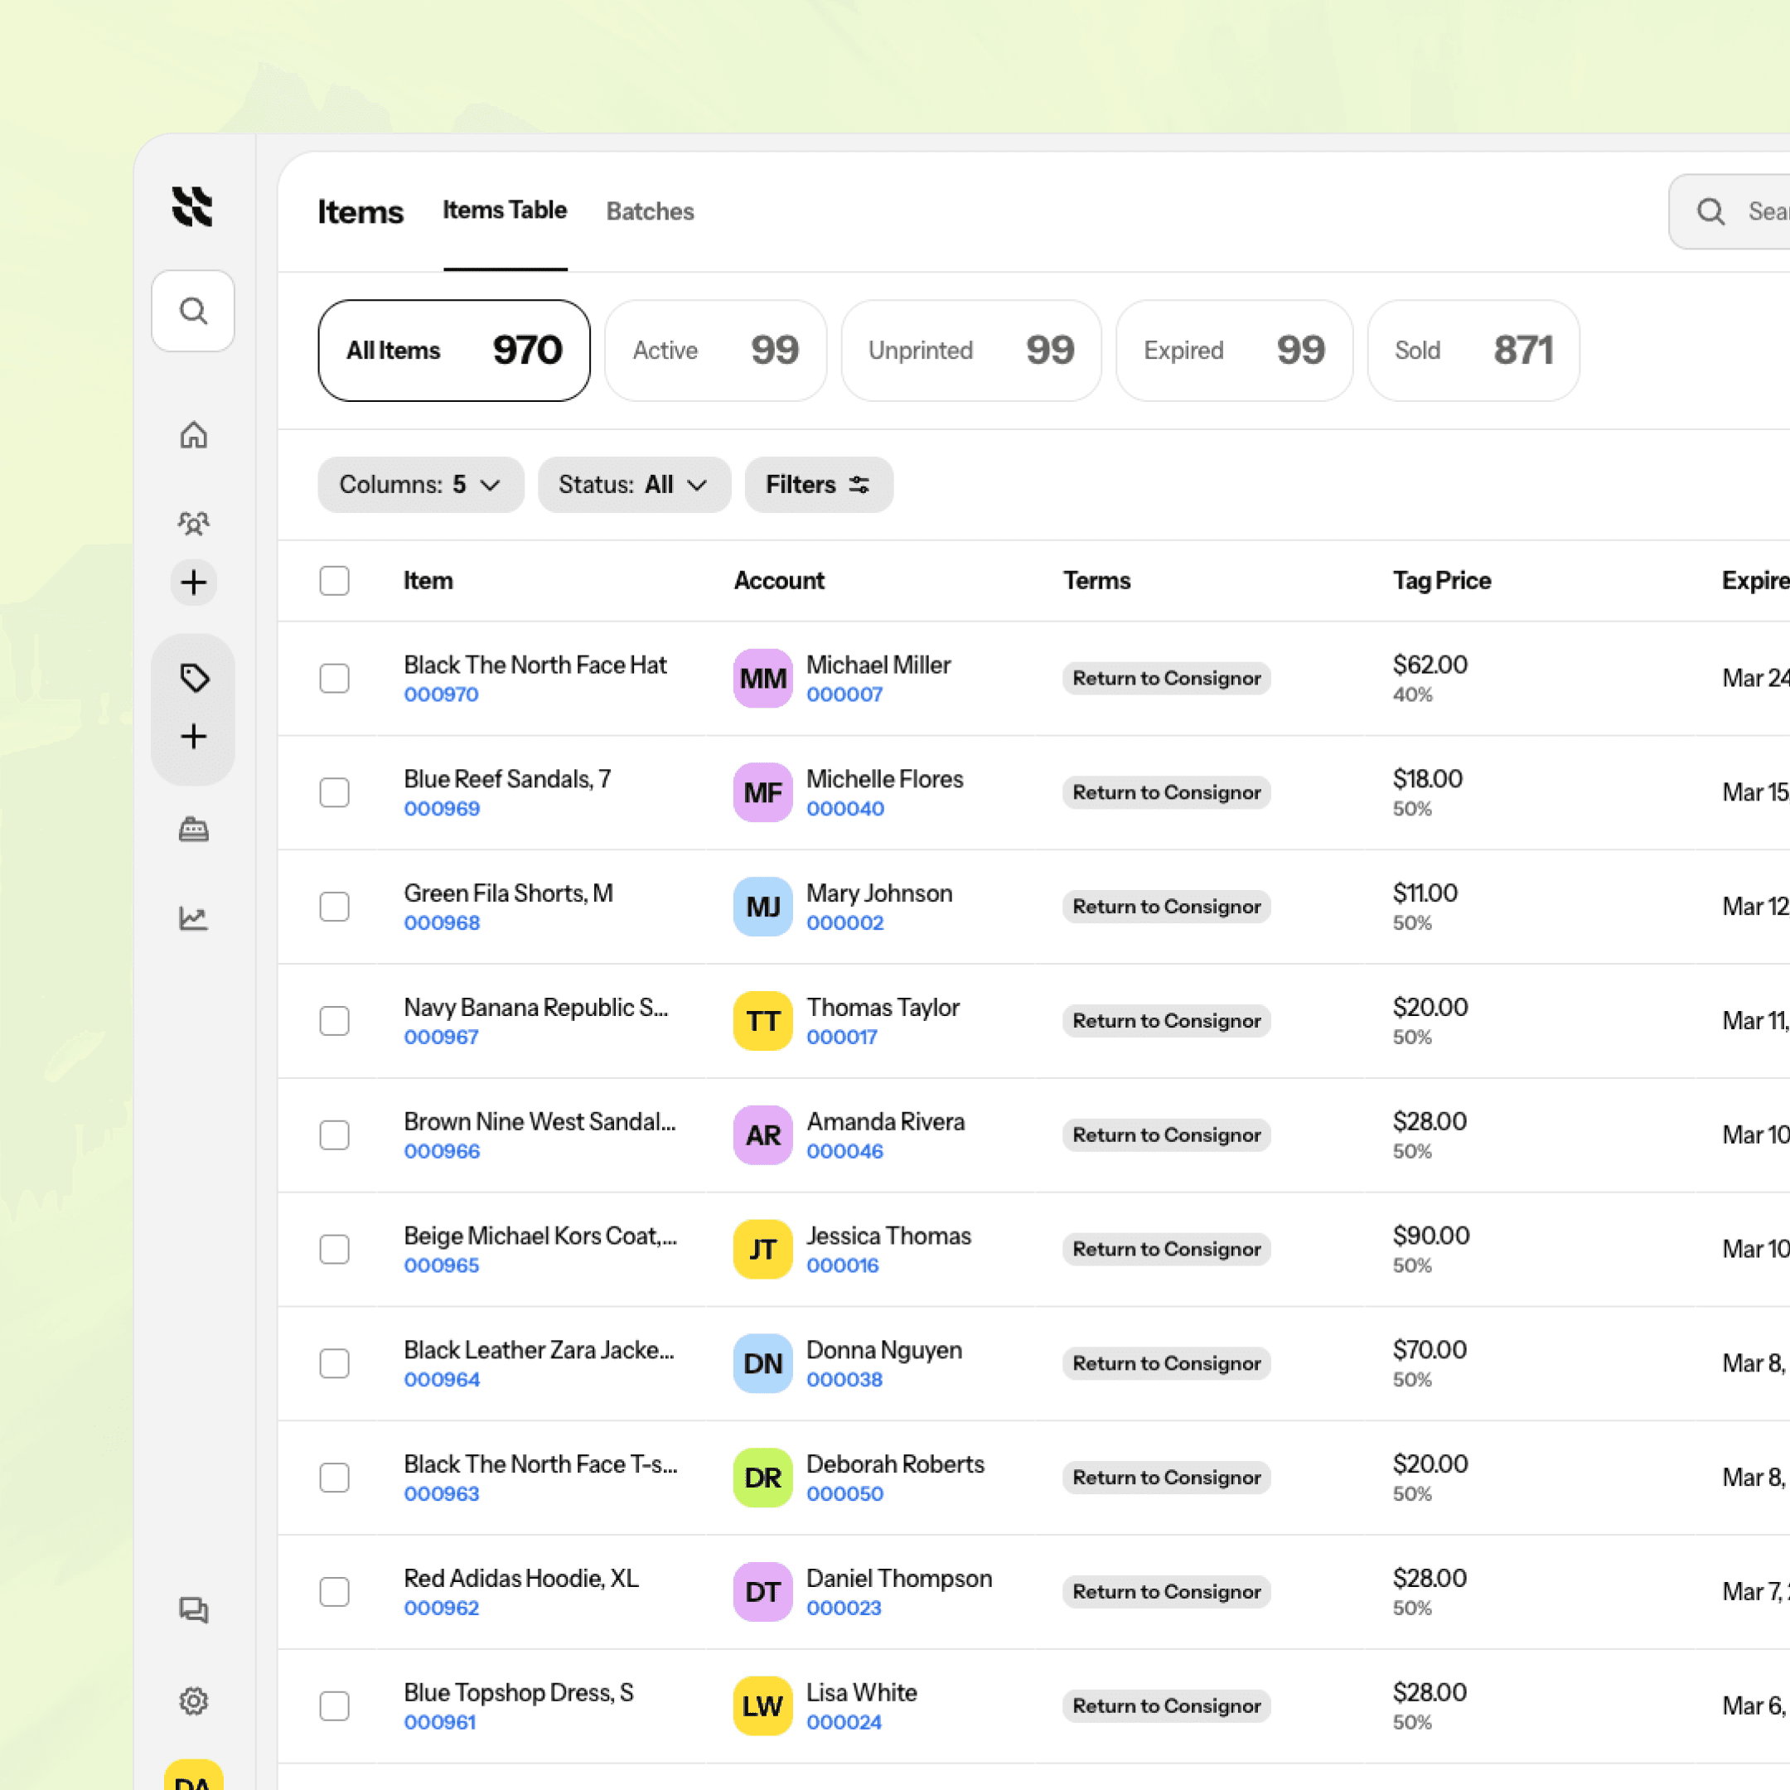Open the search magnifier icon in sidebar
The height and width of the screenshot is (1790, 1790).
pos(194,312)
